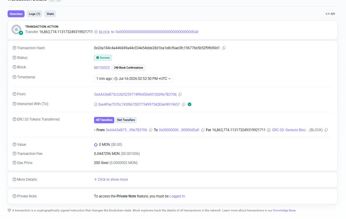Select All Transfers filter
Viewport: 346px width, 219px height.
tap(104, 120)
